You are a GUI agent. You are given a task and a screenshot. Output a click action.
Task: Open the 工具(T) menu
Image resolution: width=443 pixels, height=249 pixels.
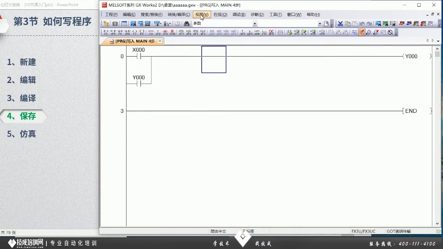(275, 14)
